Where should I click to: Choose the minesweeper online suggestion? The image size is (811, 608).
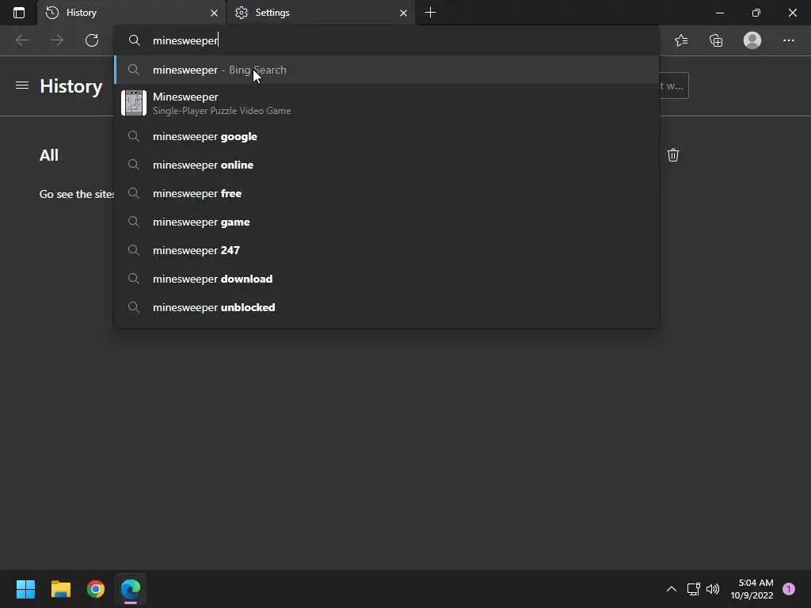[386, 165]
